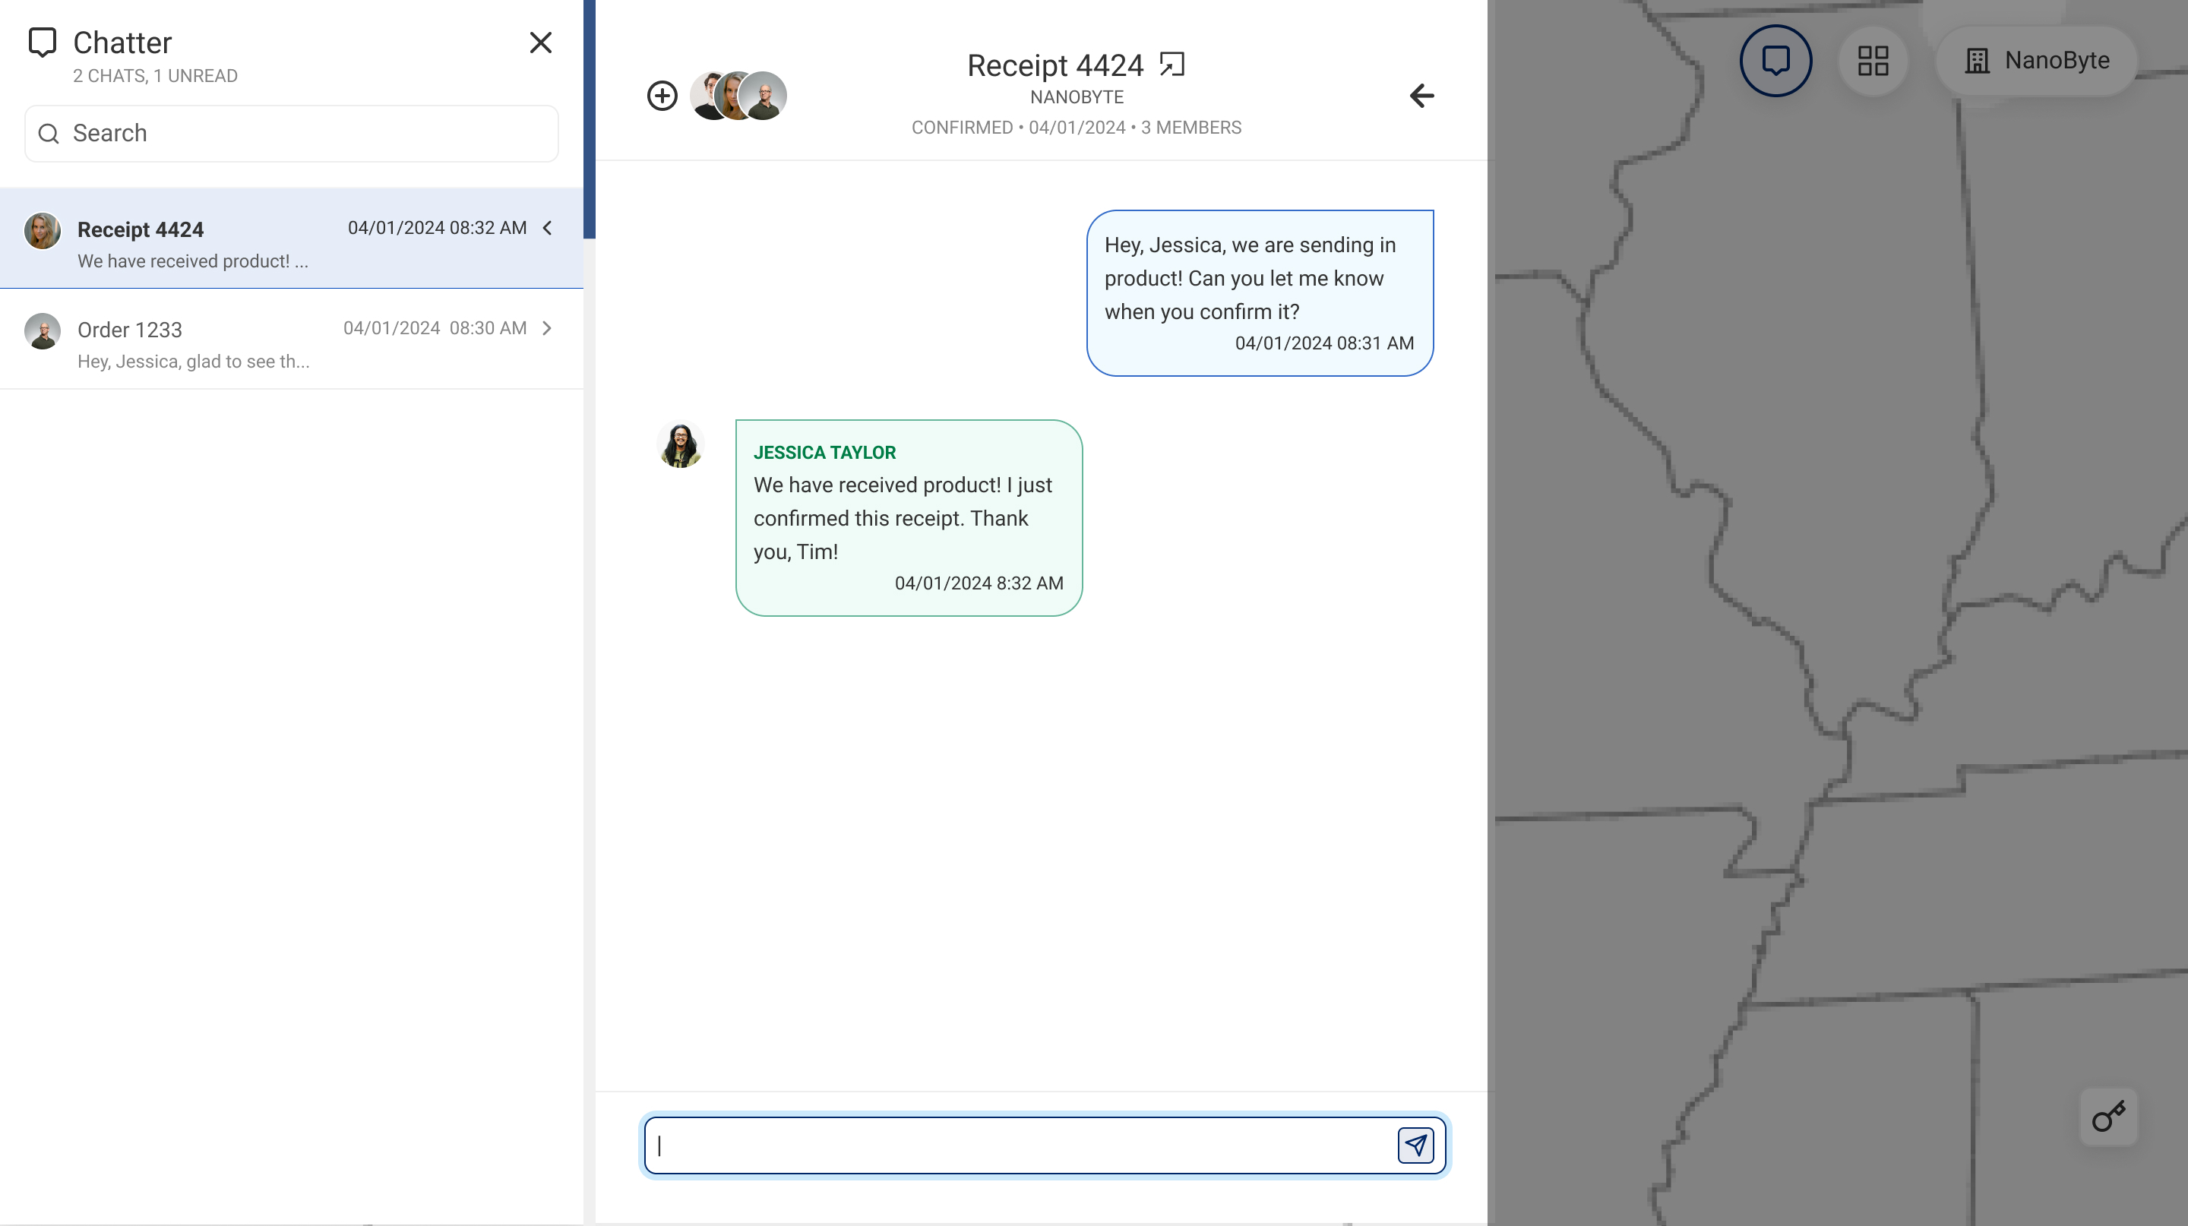The height and width of the screenshot is (1226, 2188).
Task: Click the 'CONFIRMED • 04/01/2024 • 3 MEMBERS' status line
Action: pos(1077,128)
